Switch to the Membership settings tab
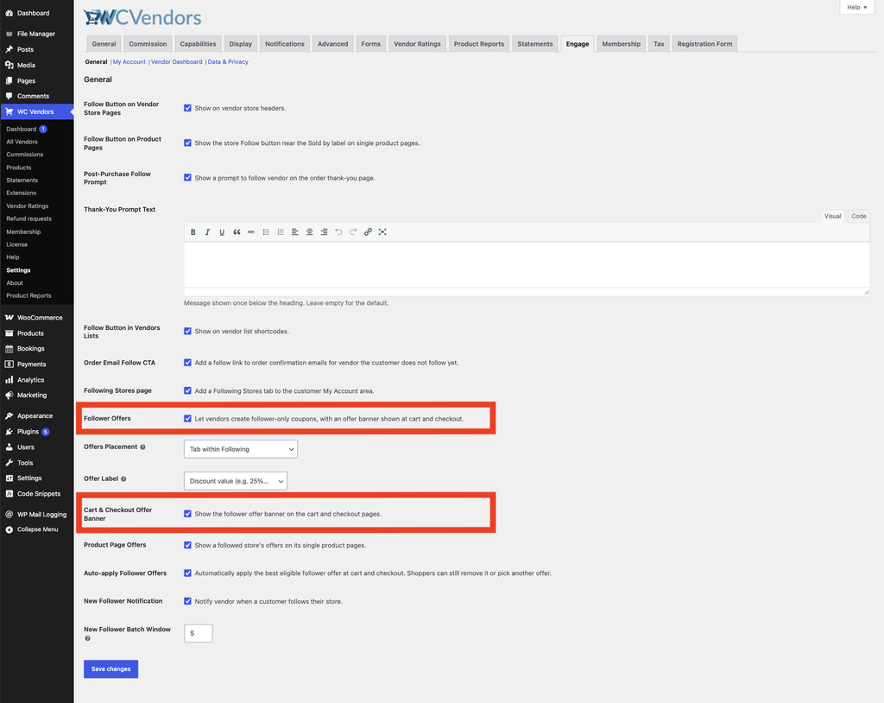The image size is (884, 703). pyautogui.click(x=622, y=44)
